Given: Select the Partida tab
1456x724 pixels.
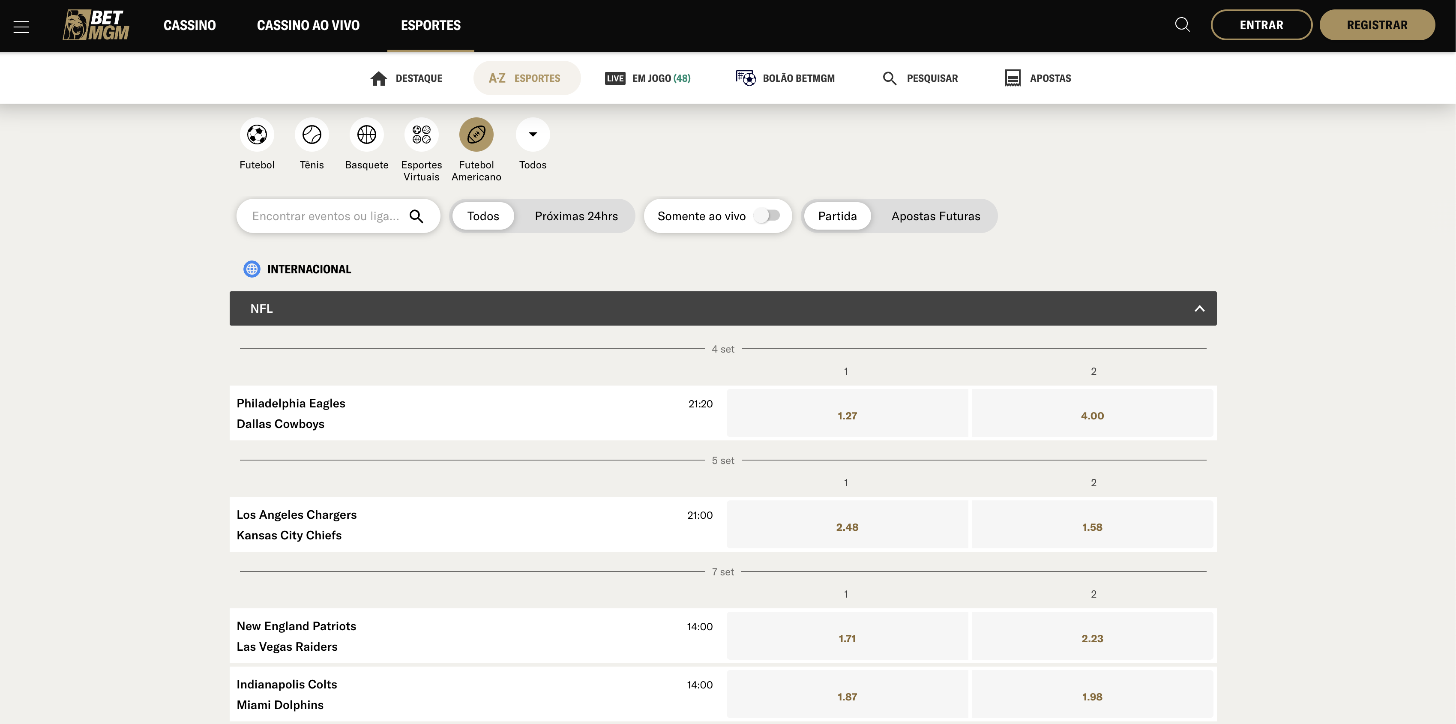Looking at the screenshot, I should [x=838, y=216].
